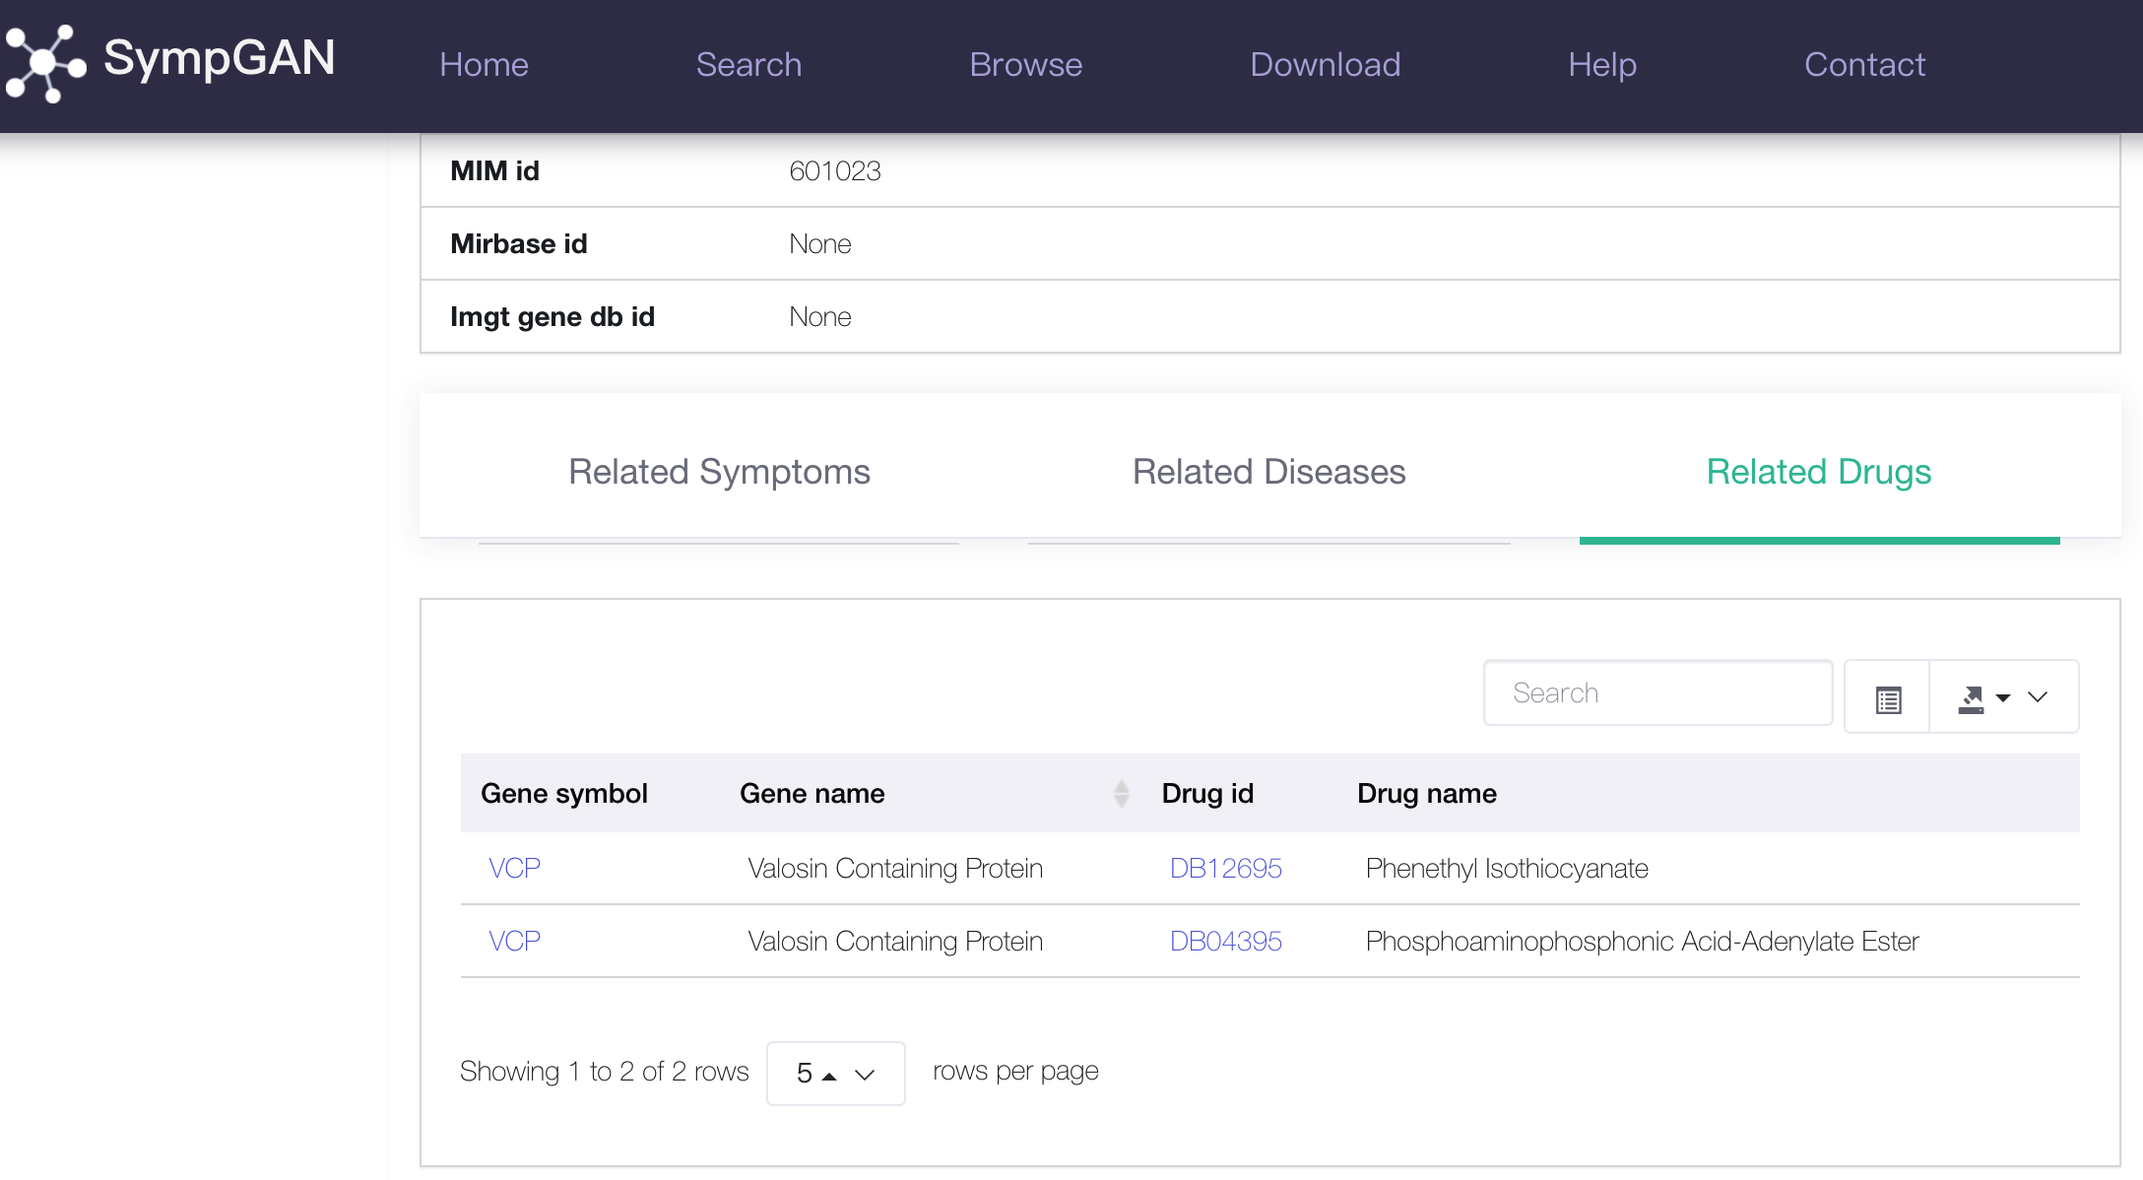Click the Drug id column header
This screenshot has width=2143, height=1180.
coord(1206,793)
